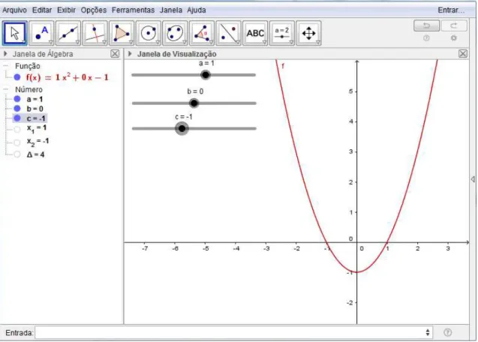The image size is (478, 342).
Task: Toggle visibility of number a = 1
Action: click(x=17, y=99)
